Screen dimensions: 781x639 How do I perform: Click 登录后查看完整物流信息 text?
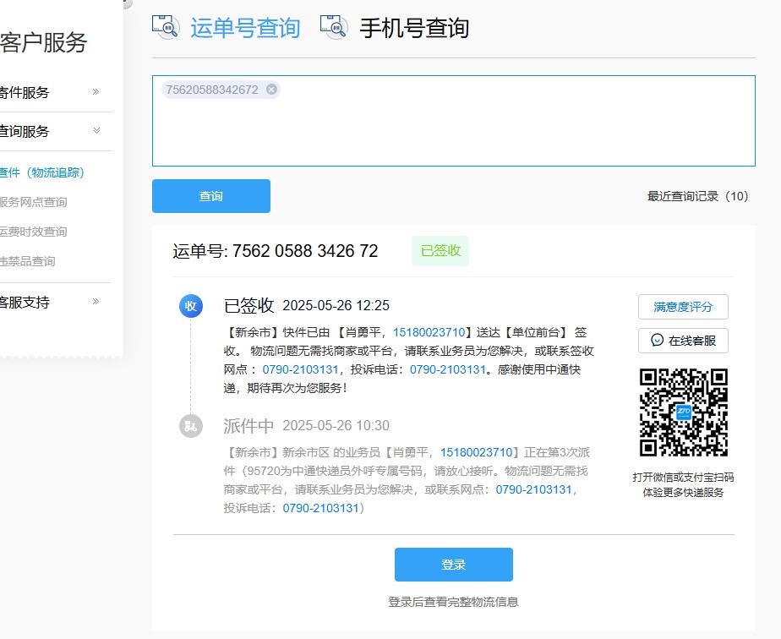click(453, 602)
